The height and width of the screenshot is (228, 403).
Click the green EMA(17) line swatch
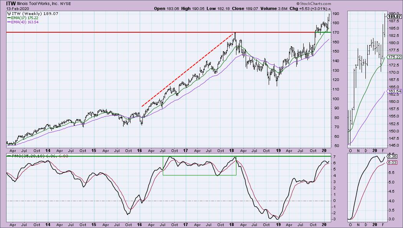(9, 18)
